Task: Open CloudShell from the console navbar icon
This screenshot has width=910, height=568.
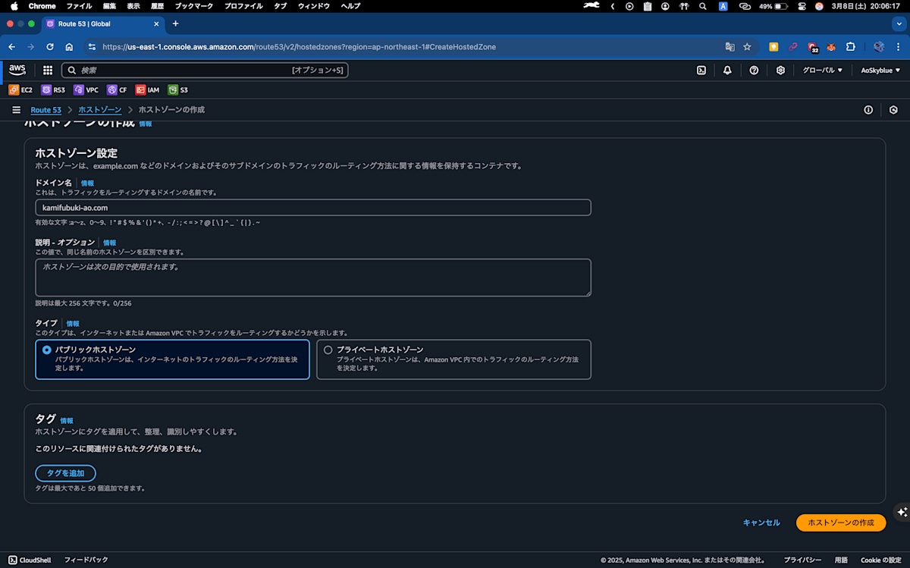Action: (x=701, y=70)
